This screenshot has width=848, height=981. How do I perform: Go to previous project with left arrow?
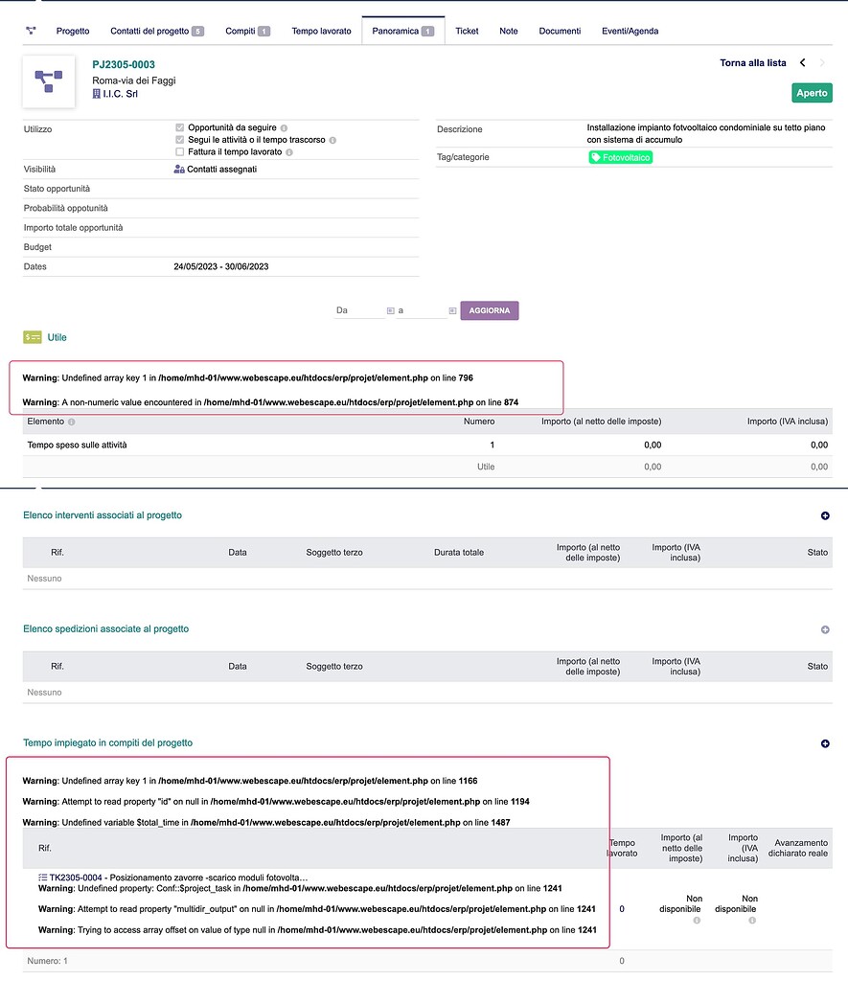point(803,63)
